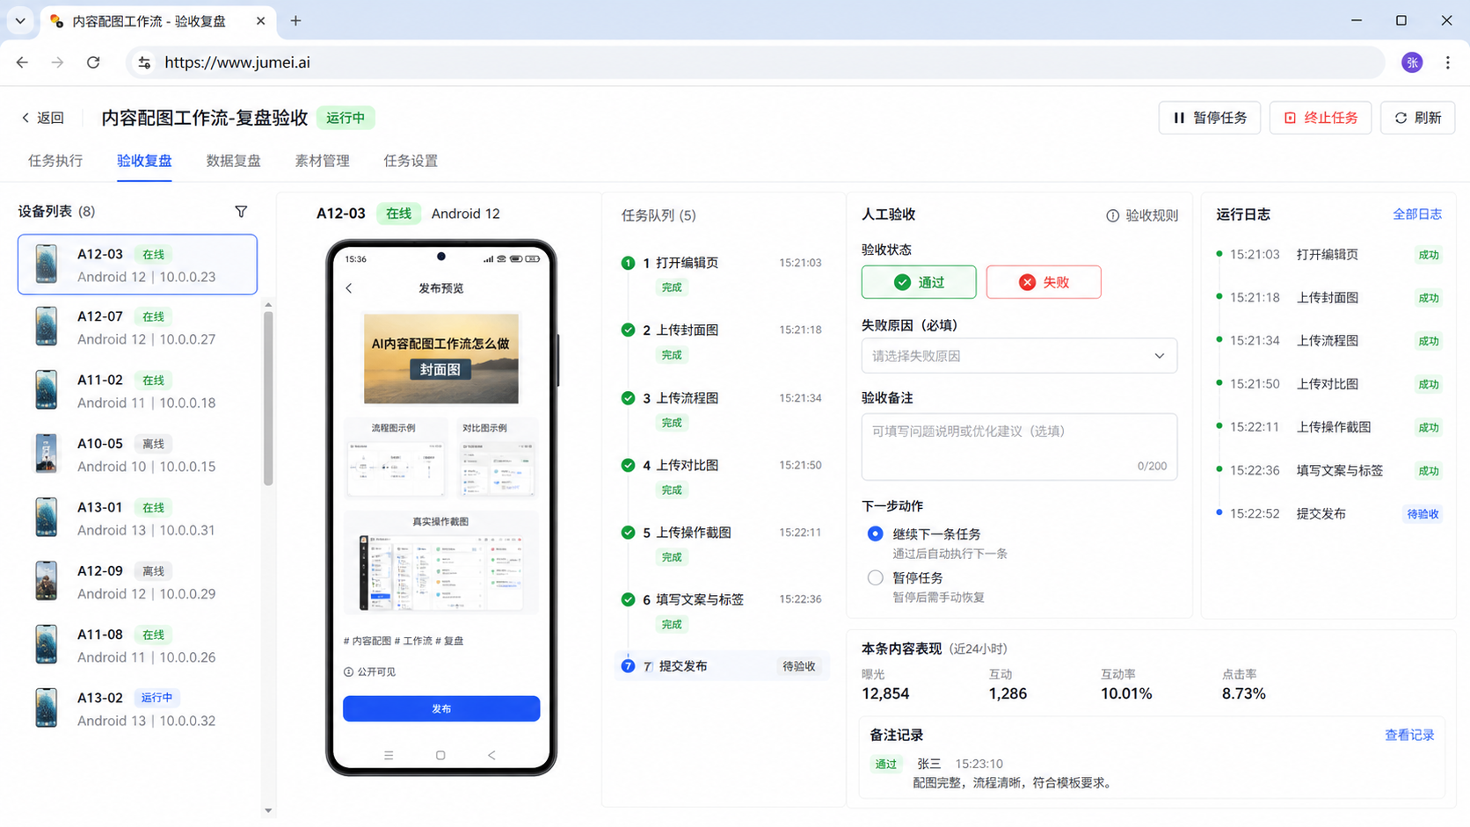This screenshot has height=827, width=1470.
Task: Click the browser back arrow
Action: [22, 62]
